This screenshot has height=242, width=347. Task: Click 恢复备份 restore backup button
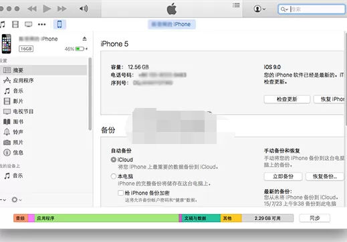point(325,177)
